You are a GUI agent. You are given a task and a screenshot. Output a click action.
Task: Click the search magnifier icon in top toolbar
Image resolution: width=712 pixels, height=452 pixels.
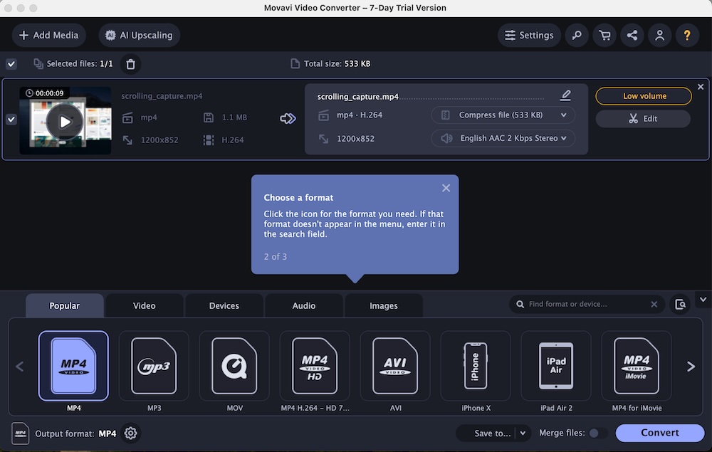[x=577, y=35]
